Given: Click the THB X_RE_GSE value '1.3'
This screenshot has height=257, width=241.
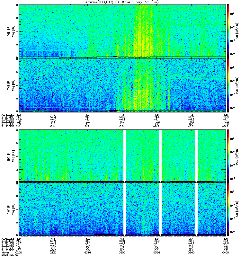Looking at the screenshot, I should click(87, 115).
